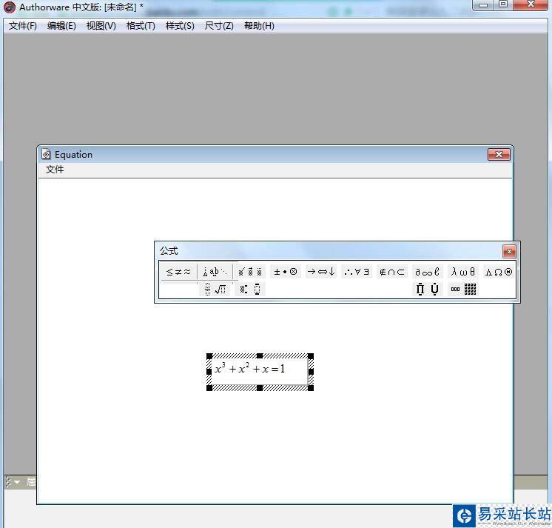The height and width of the screenshot is (528, 552).
Task: Click inside the equation x³+x²+x=1
Action: [x=249, y=369]
